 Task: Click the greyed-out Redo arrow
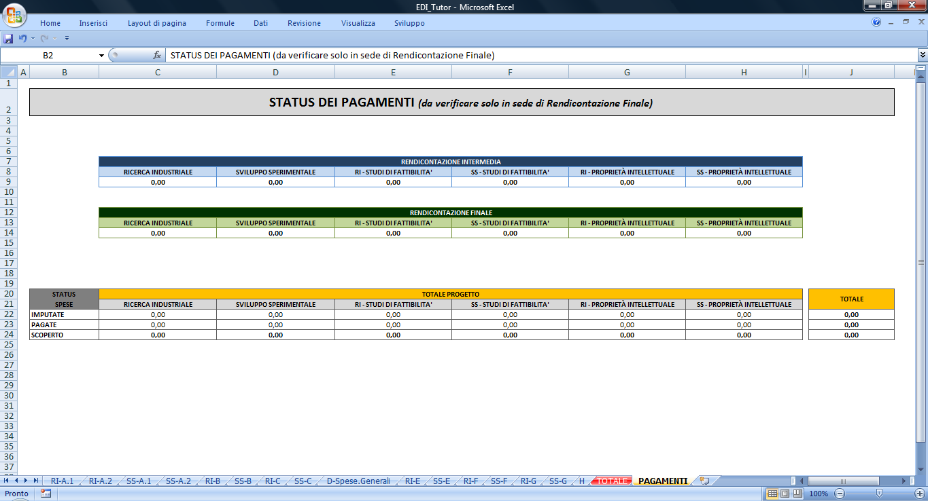[45, 39]
